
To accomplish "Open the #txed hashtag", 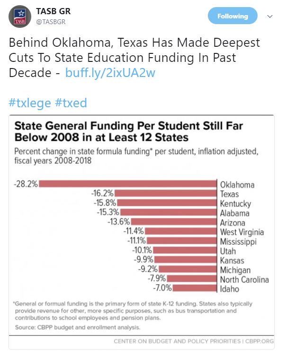I will [71, 103].
